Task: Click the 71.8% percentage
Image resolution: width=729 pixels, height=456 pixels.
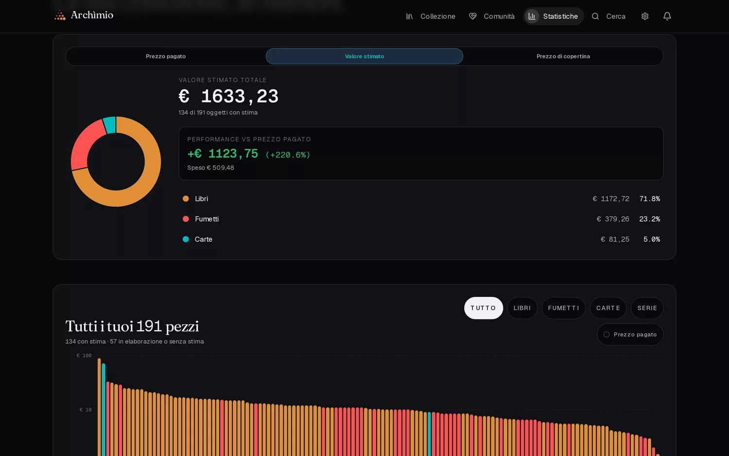Action: pos(650,199)
